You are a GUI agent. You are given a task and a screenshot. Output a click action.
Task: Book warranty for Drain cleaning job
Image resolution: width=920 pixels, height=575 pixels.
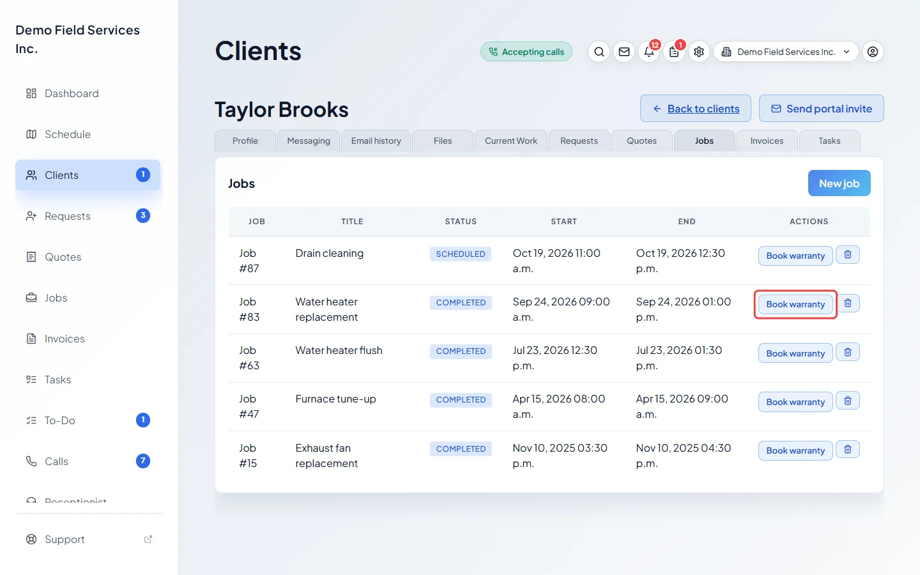point(795,256)
